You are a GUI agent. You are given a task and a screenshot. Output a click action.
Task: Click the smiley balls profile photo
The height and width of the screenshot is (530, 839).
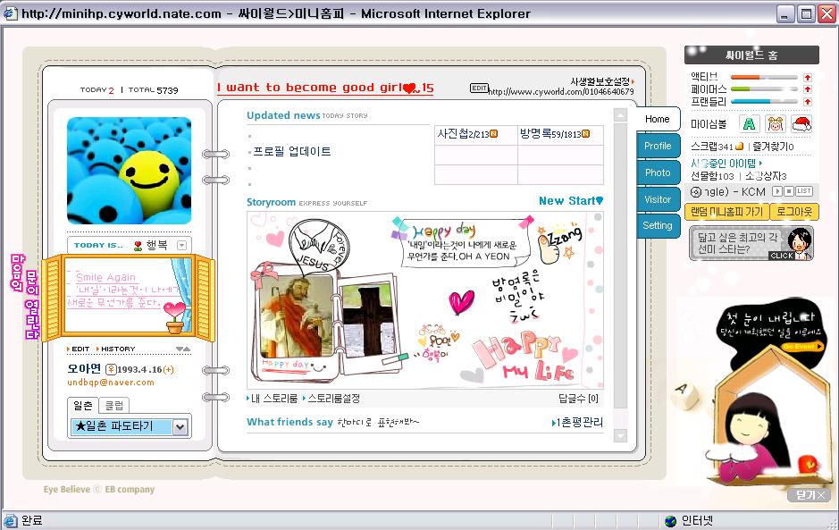tap(129, 171)
